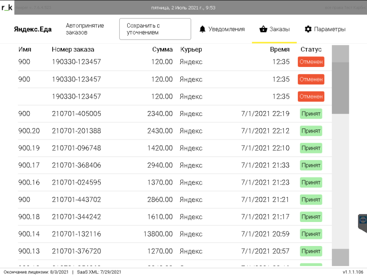Select order number 210701-132116
This screenshot has width=367, height=275.
[x=76, y=234]
